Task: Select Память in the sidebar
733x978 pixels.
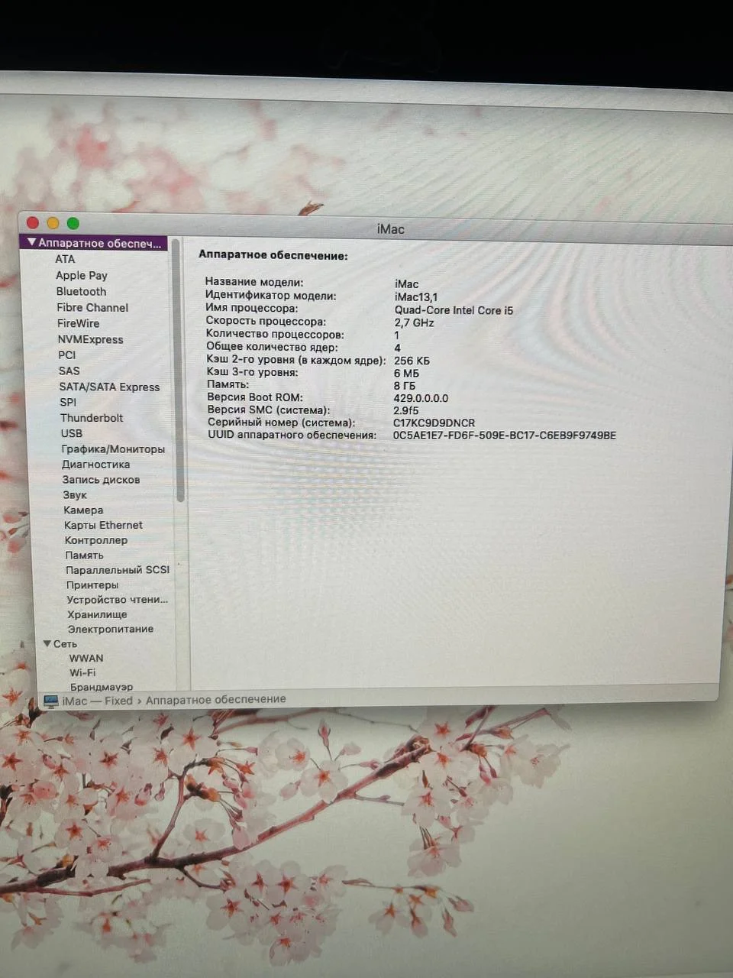Action: click(x=84, y=555)
